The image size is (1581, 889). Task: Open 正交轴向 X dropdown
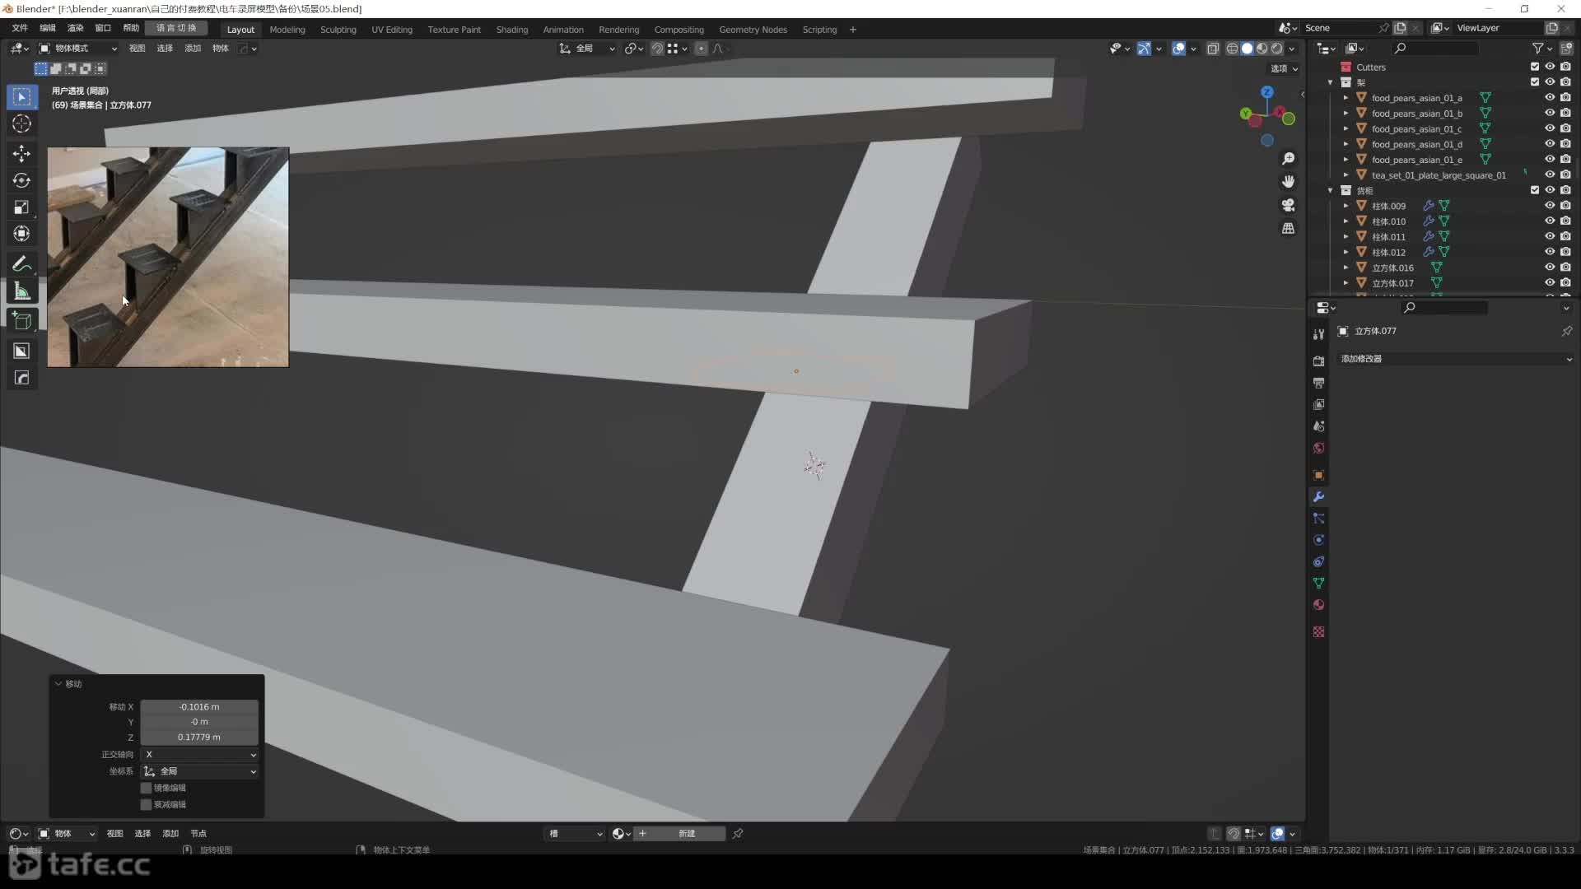pos(200,754)
